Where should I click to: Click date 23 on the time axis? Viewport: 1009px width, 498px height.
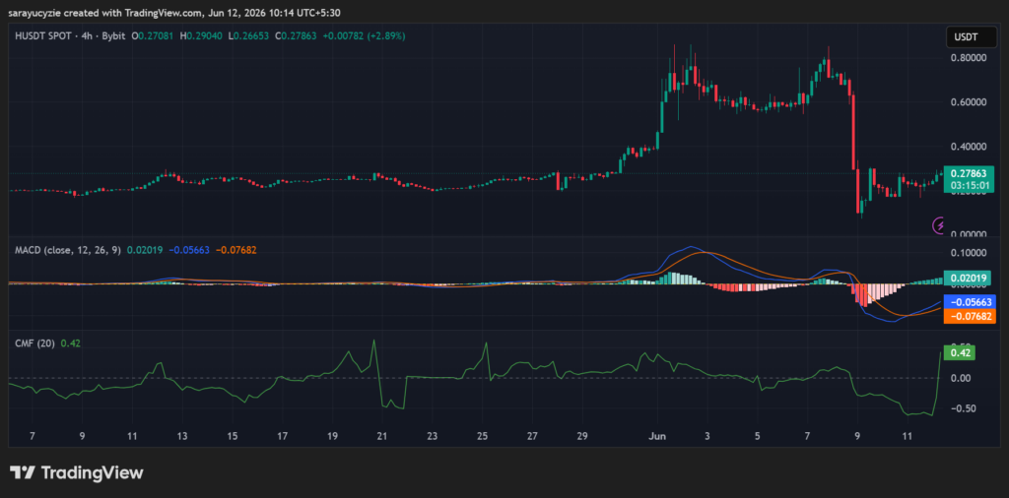pyautogui.click(x=433, y=436)
